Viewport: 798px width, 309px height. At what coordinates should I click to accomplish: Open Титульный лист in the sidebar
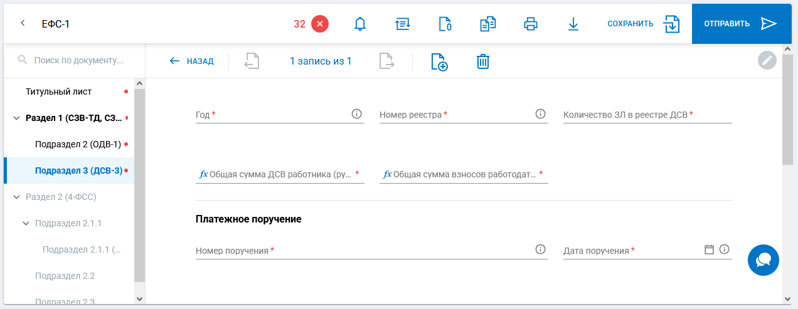point(58,92)
